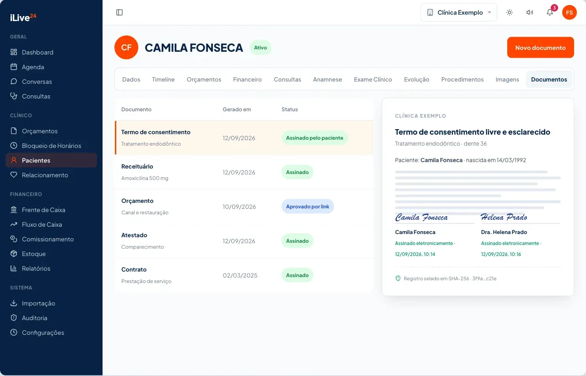
Task: Toggle the sound speaker icon
Action: coord(530,12)
